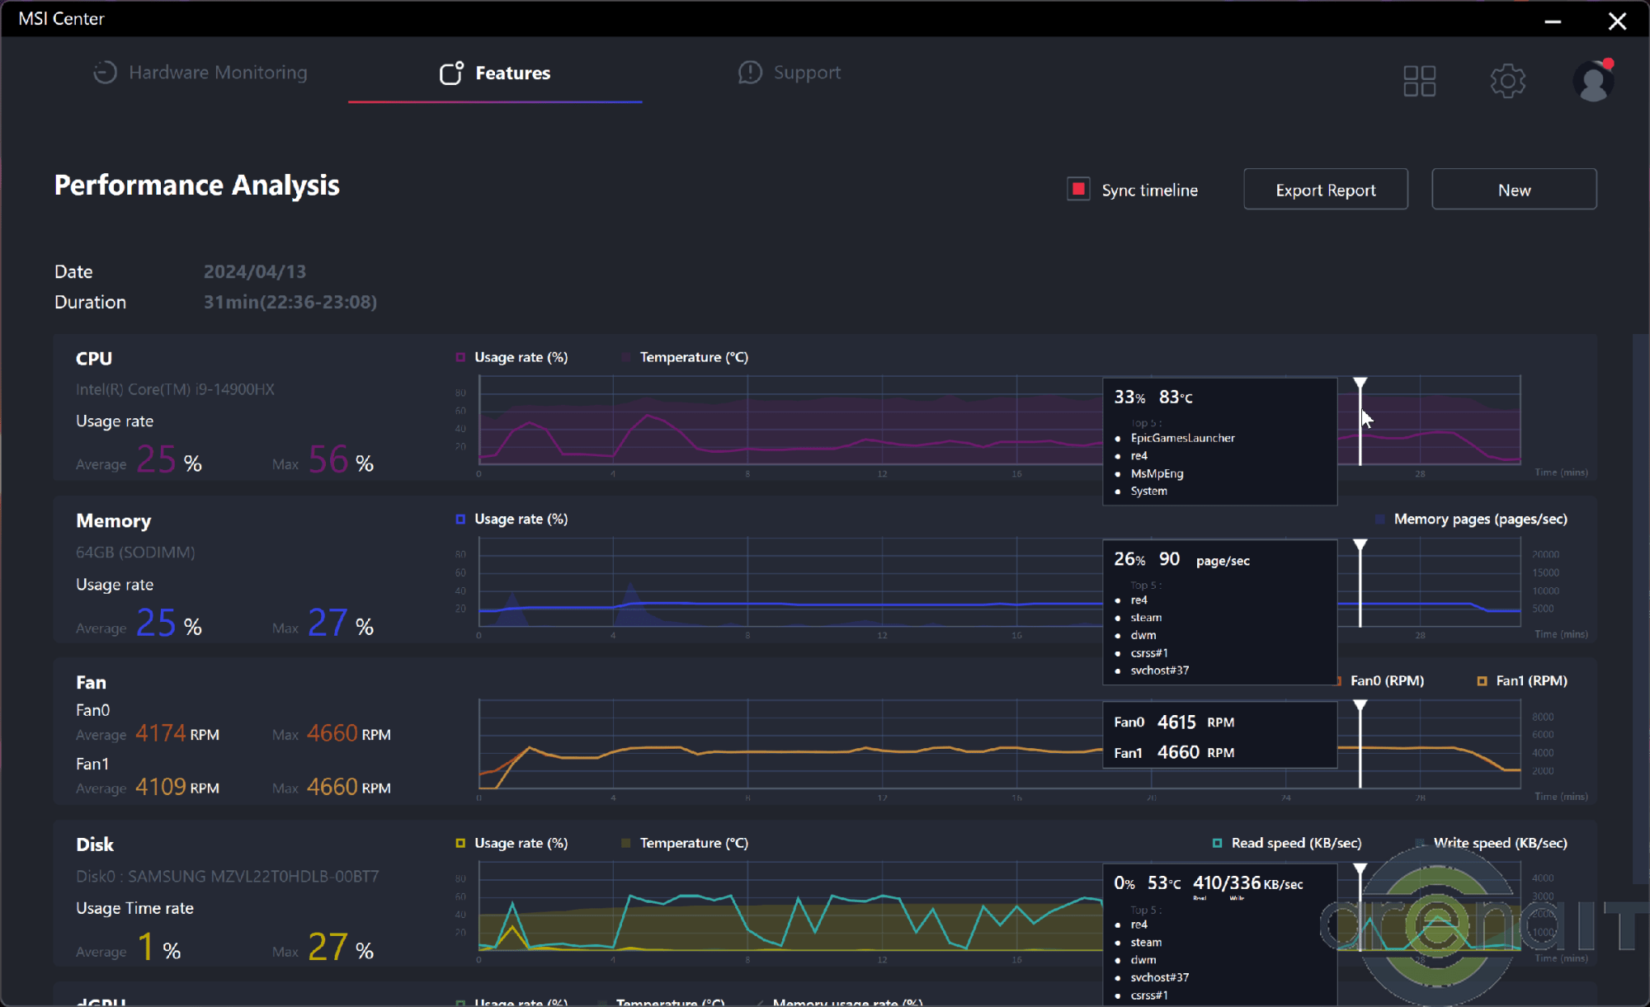The image size is (1650, 1007).
Task: Close the MSI Center window
Action: pos(1617,21)
